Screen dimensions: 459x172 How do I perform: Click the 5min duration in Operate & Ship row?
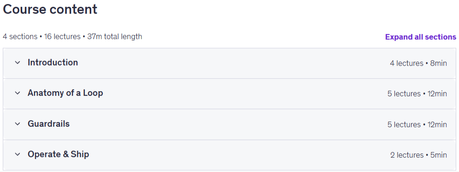[439, 155]
